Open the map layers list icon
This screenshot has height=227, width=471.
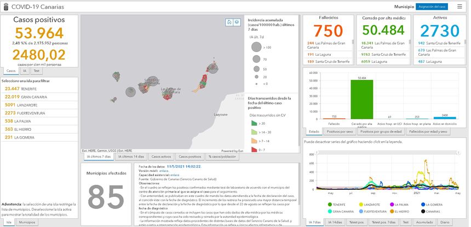coord(237,22)
